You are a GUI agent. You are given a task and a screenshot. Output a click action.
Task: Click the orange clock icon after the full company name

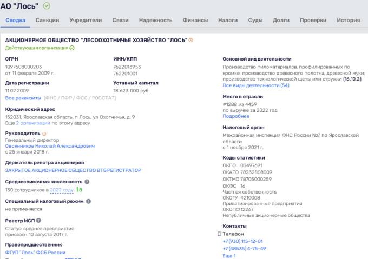click(191, 41)
